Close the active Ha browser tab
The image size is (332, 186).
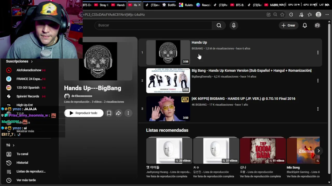click(x=140, y=5)
